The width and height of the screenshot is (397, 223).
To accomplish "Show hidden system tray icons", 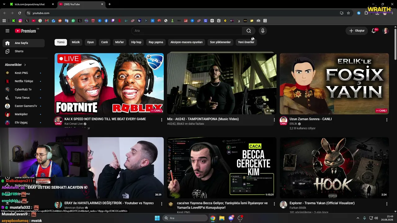I will (x=358, y=218).
